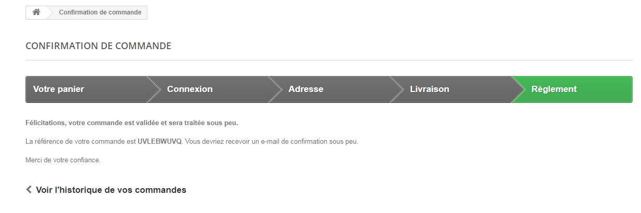This screenshot has width=641, height=213.
Task: Click the La référence de votre commande text
Action: click(80, 141)
